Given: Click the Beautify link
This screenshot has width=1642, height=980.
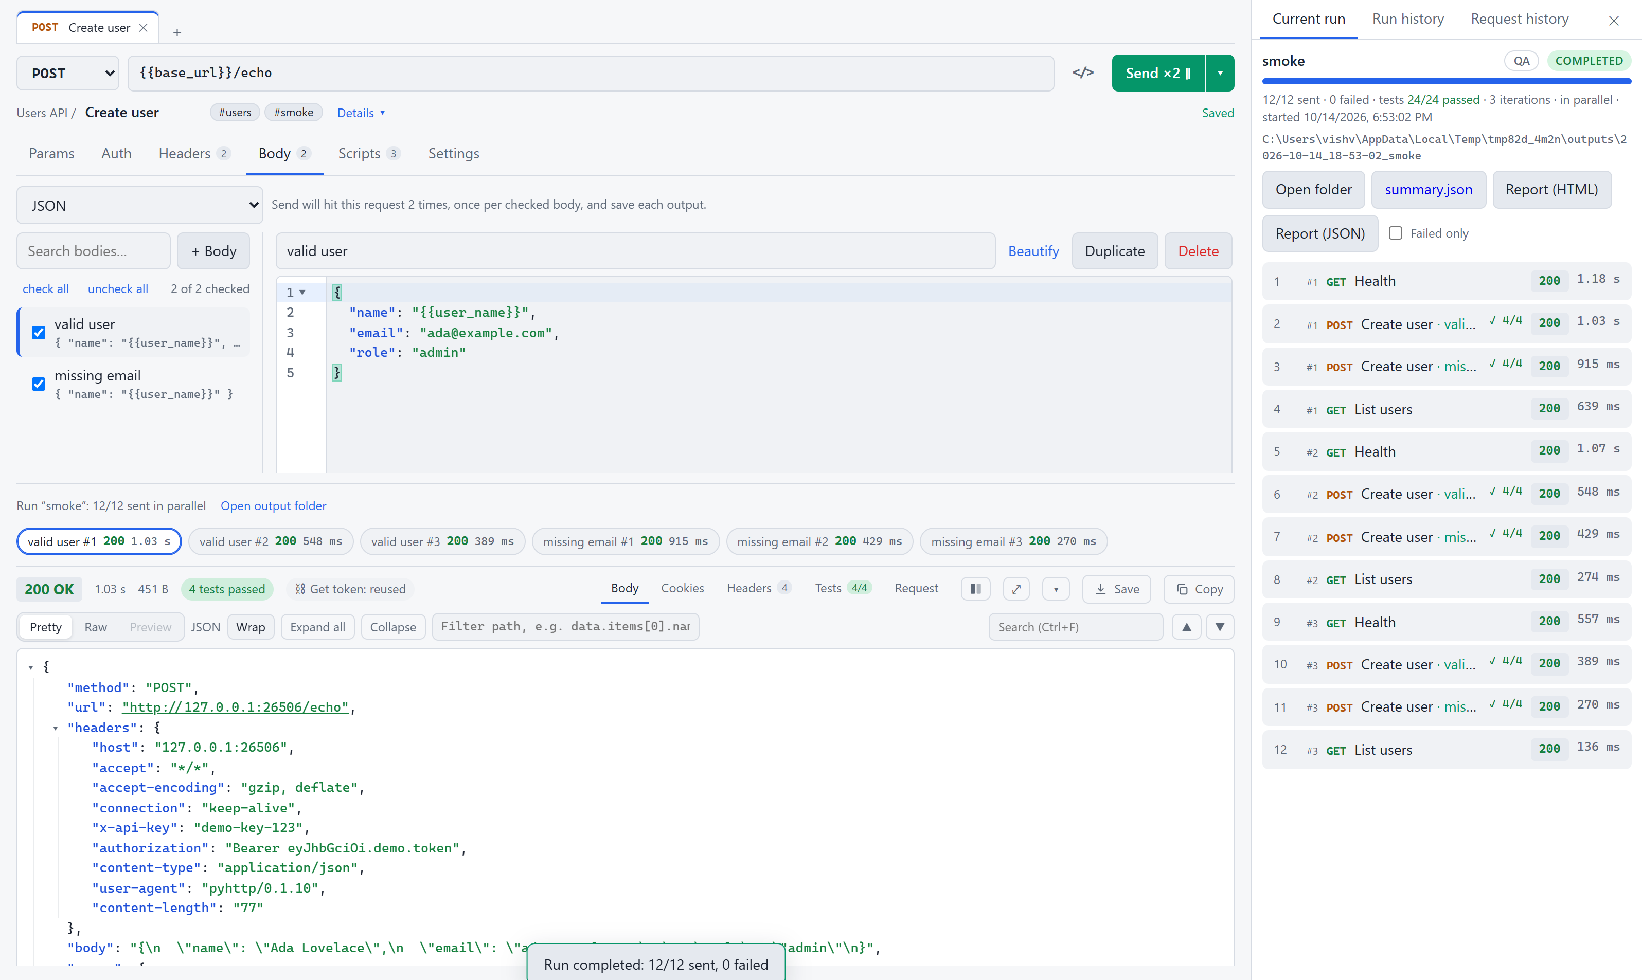Looking at the screenshot, I should [1033, 251].
